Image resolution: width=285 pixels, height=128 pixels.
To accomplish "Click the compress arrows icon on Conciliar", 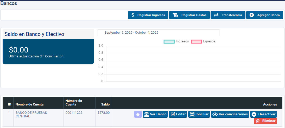I will 192,114.
